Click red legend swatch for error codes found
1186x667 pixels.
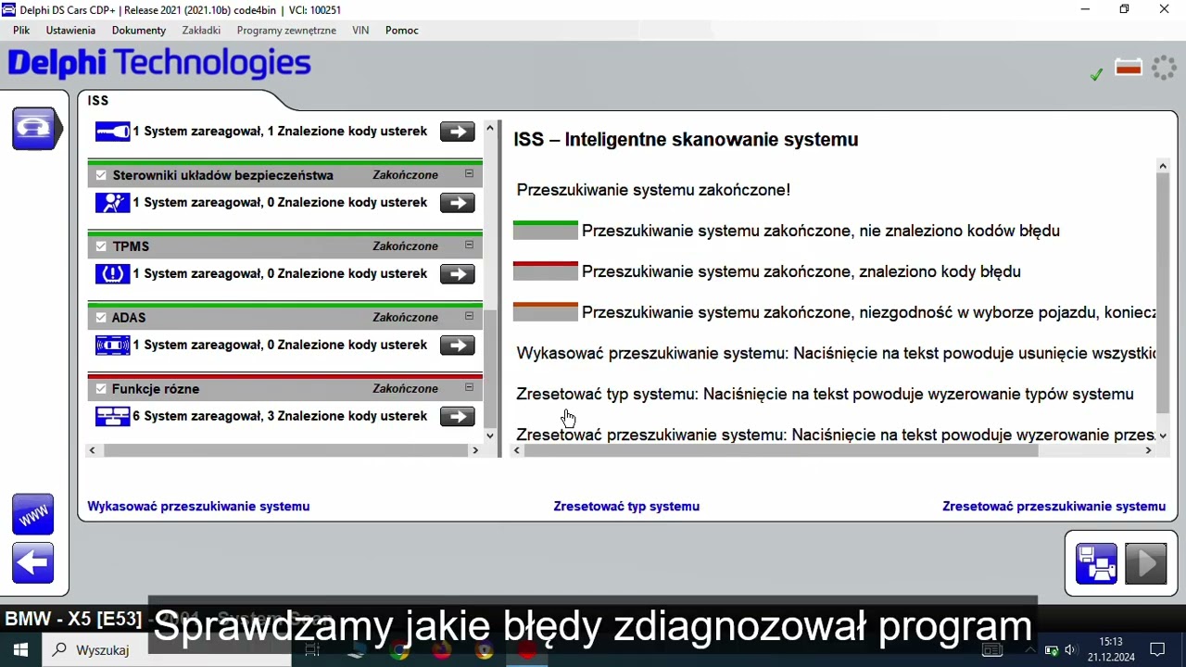coord(546,271)
